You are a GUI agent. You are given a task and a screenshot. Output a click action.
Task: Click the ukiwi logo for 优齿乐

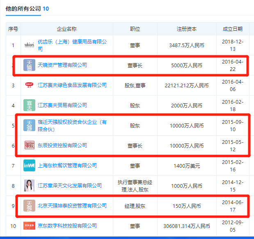pyautogui.click(x=29, y=45)
